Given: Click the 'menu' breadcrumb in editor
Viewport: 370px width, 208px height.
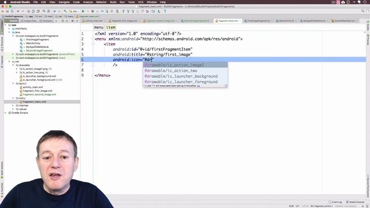Looking at the screenshot, I should 99,27.
